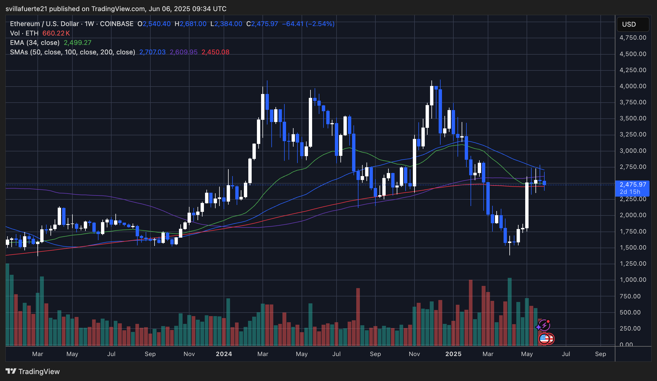Viewport: 657px width, 381px height.
Task: Click the SMA 50 value 2,707.03
Action: coord(152,52)
